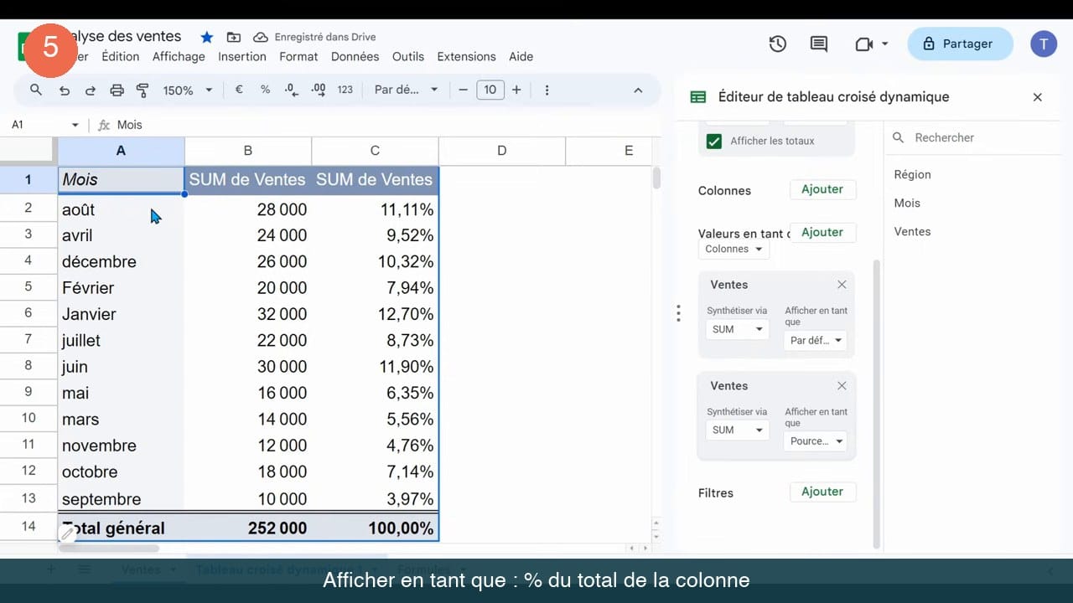The height and width of the screenshot is (603, 1073).
Task: Click Ajouter next to Colonnes
Action: (822, 189)
